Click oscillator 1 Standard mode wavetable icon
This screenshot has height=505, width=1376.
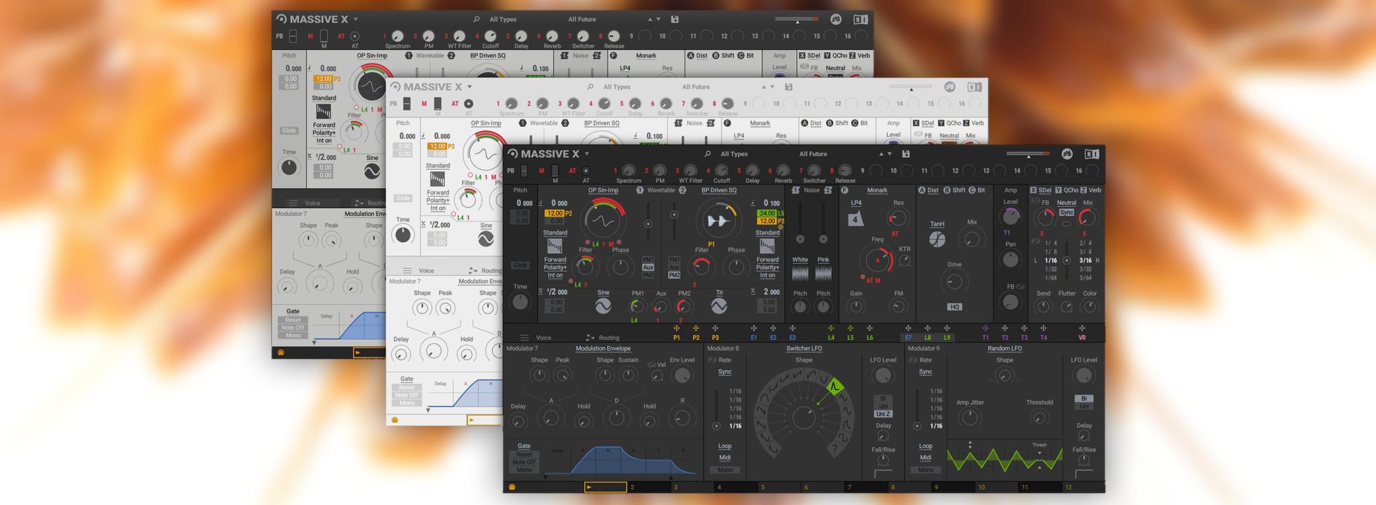click(555, 246)
